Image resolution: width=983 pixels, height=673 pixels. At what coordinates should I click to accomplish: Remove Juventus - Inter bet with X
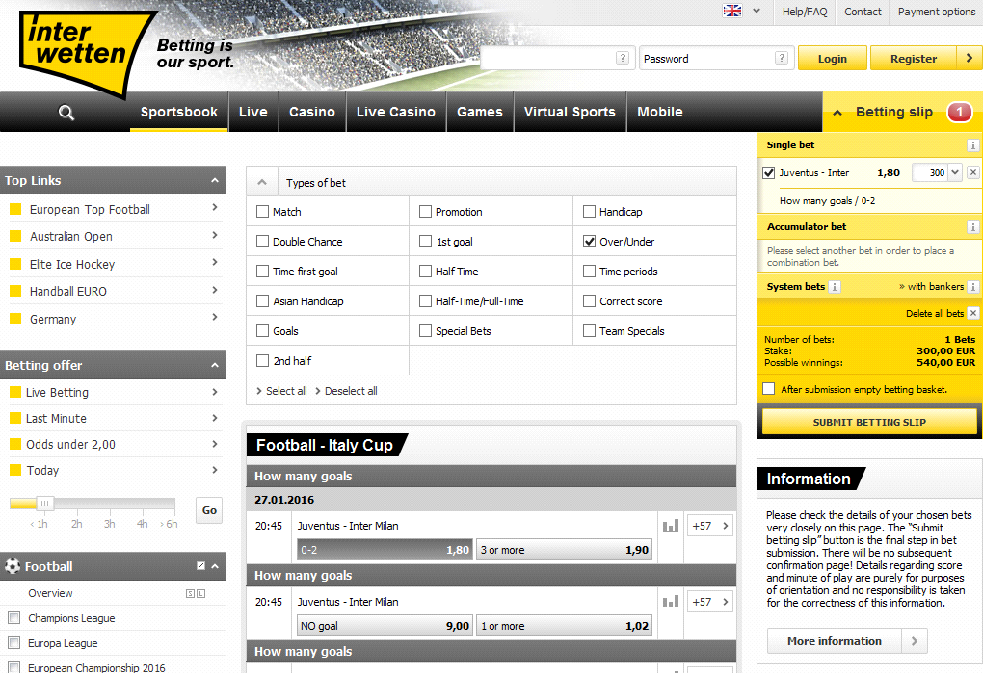point(972,172)
